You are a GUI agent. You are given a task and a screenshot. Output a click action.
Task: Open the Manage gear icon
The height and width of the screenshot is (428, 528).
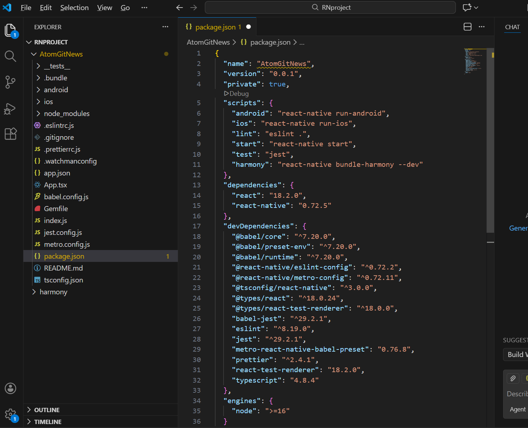(x=10, y=414)
